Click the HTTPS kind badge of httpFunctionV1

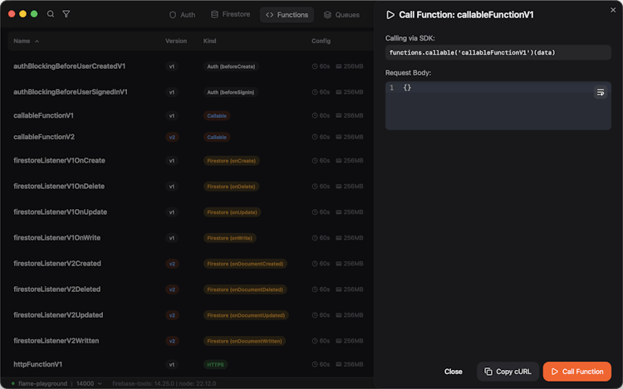[x=214, y=364]
